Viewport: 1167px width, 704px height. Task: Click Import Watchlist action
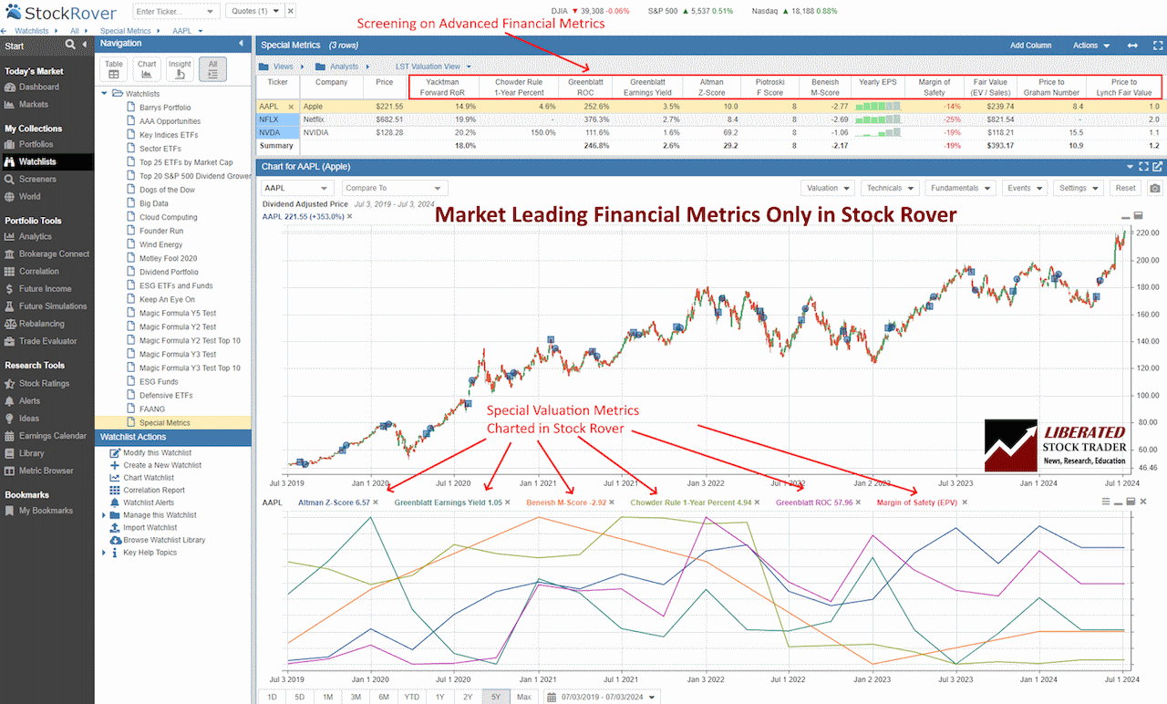coord(150,528)
